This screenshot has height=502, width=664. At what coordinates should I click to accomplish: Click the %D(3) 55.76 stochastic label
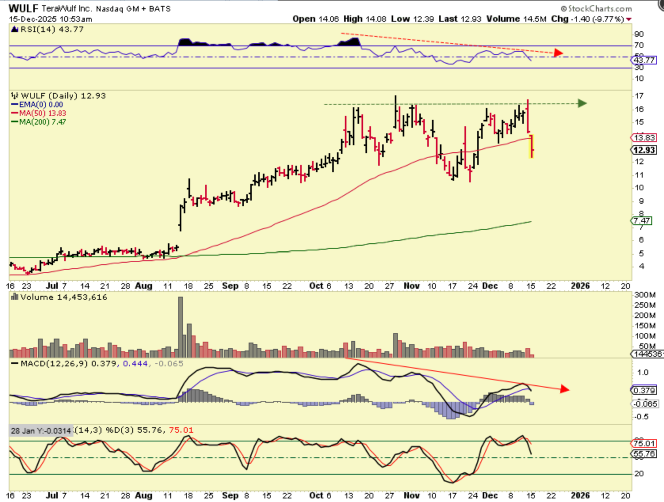(x=134, y=430)
